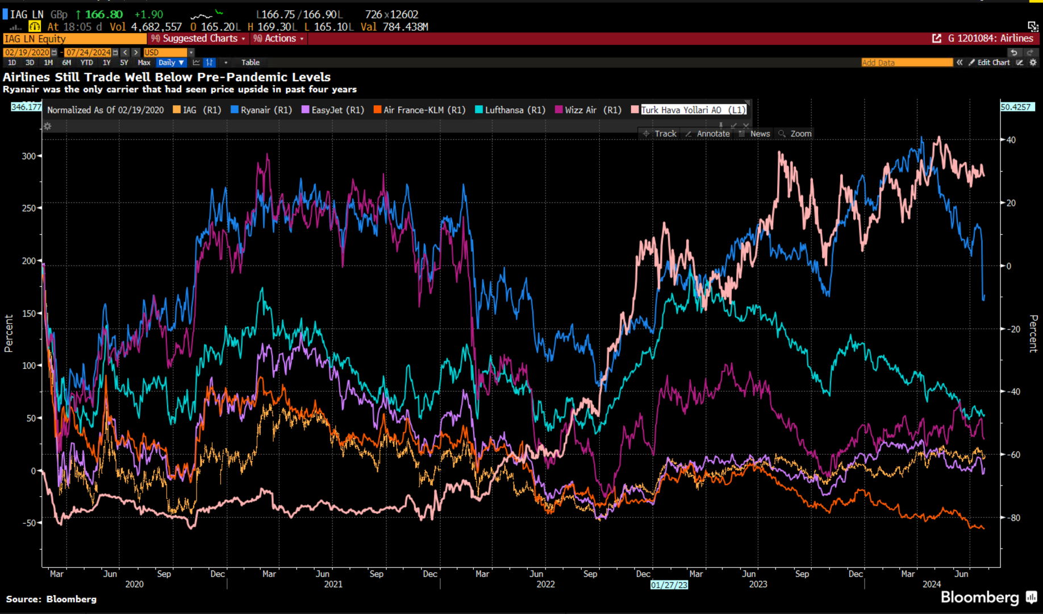Screen dimensions: 1043x614
Task: Toggle Lufthansa series in legend
Action: [510, 110]
